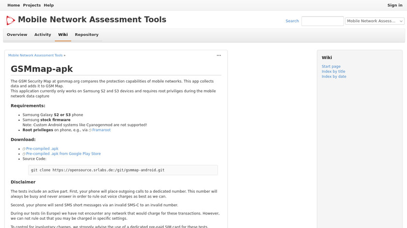Viewport: 407px width, 228px height.
Task: Click the Mobile Network Assessment Tools title
Action: [92, 20]
